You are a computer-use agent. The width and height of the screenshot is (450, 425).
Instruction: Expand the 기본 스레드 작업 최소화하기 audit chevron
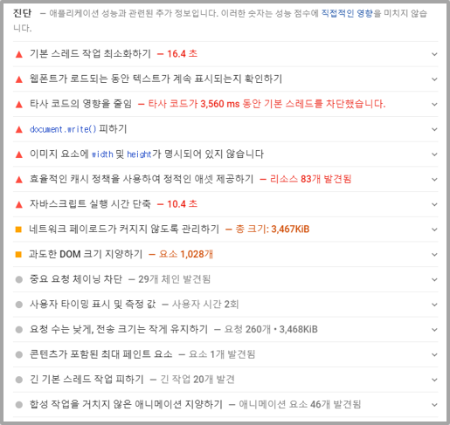434,54
